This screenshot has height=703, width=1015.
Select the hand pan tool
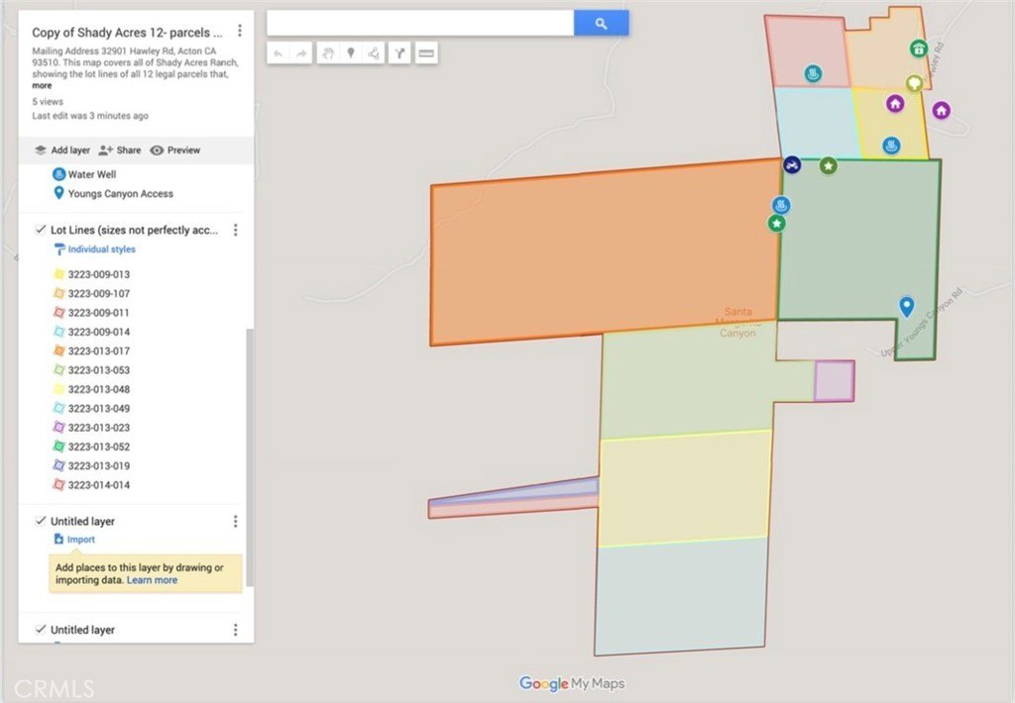[327, 53]
